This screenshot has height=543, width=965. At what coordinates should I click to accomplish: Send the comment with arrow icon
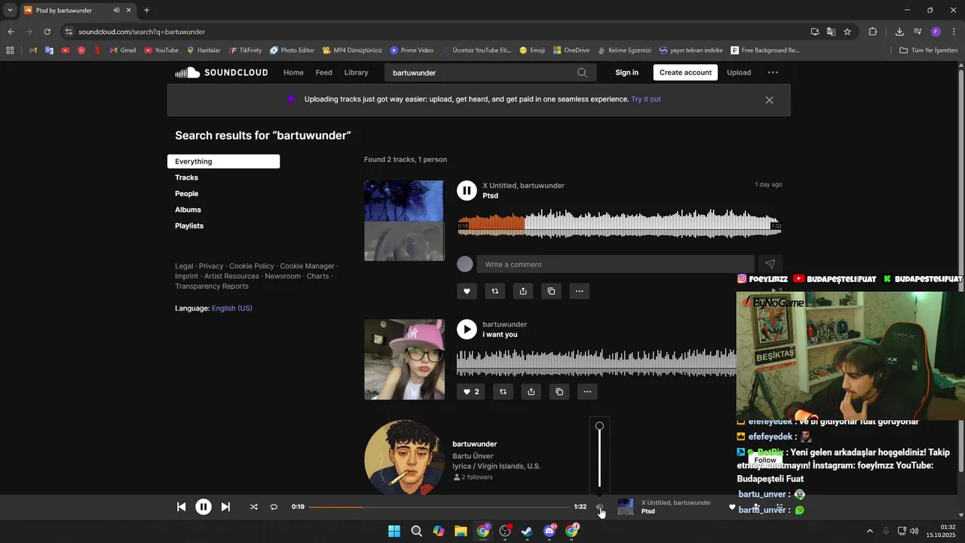[x=770, y=264]
